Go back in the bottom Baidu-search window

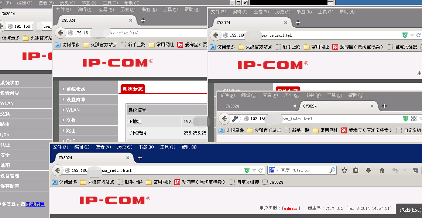58,170
